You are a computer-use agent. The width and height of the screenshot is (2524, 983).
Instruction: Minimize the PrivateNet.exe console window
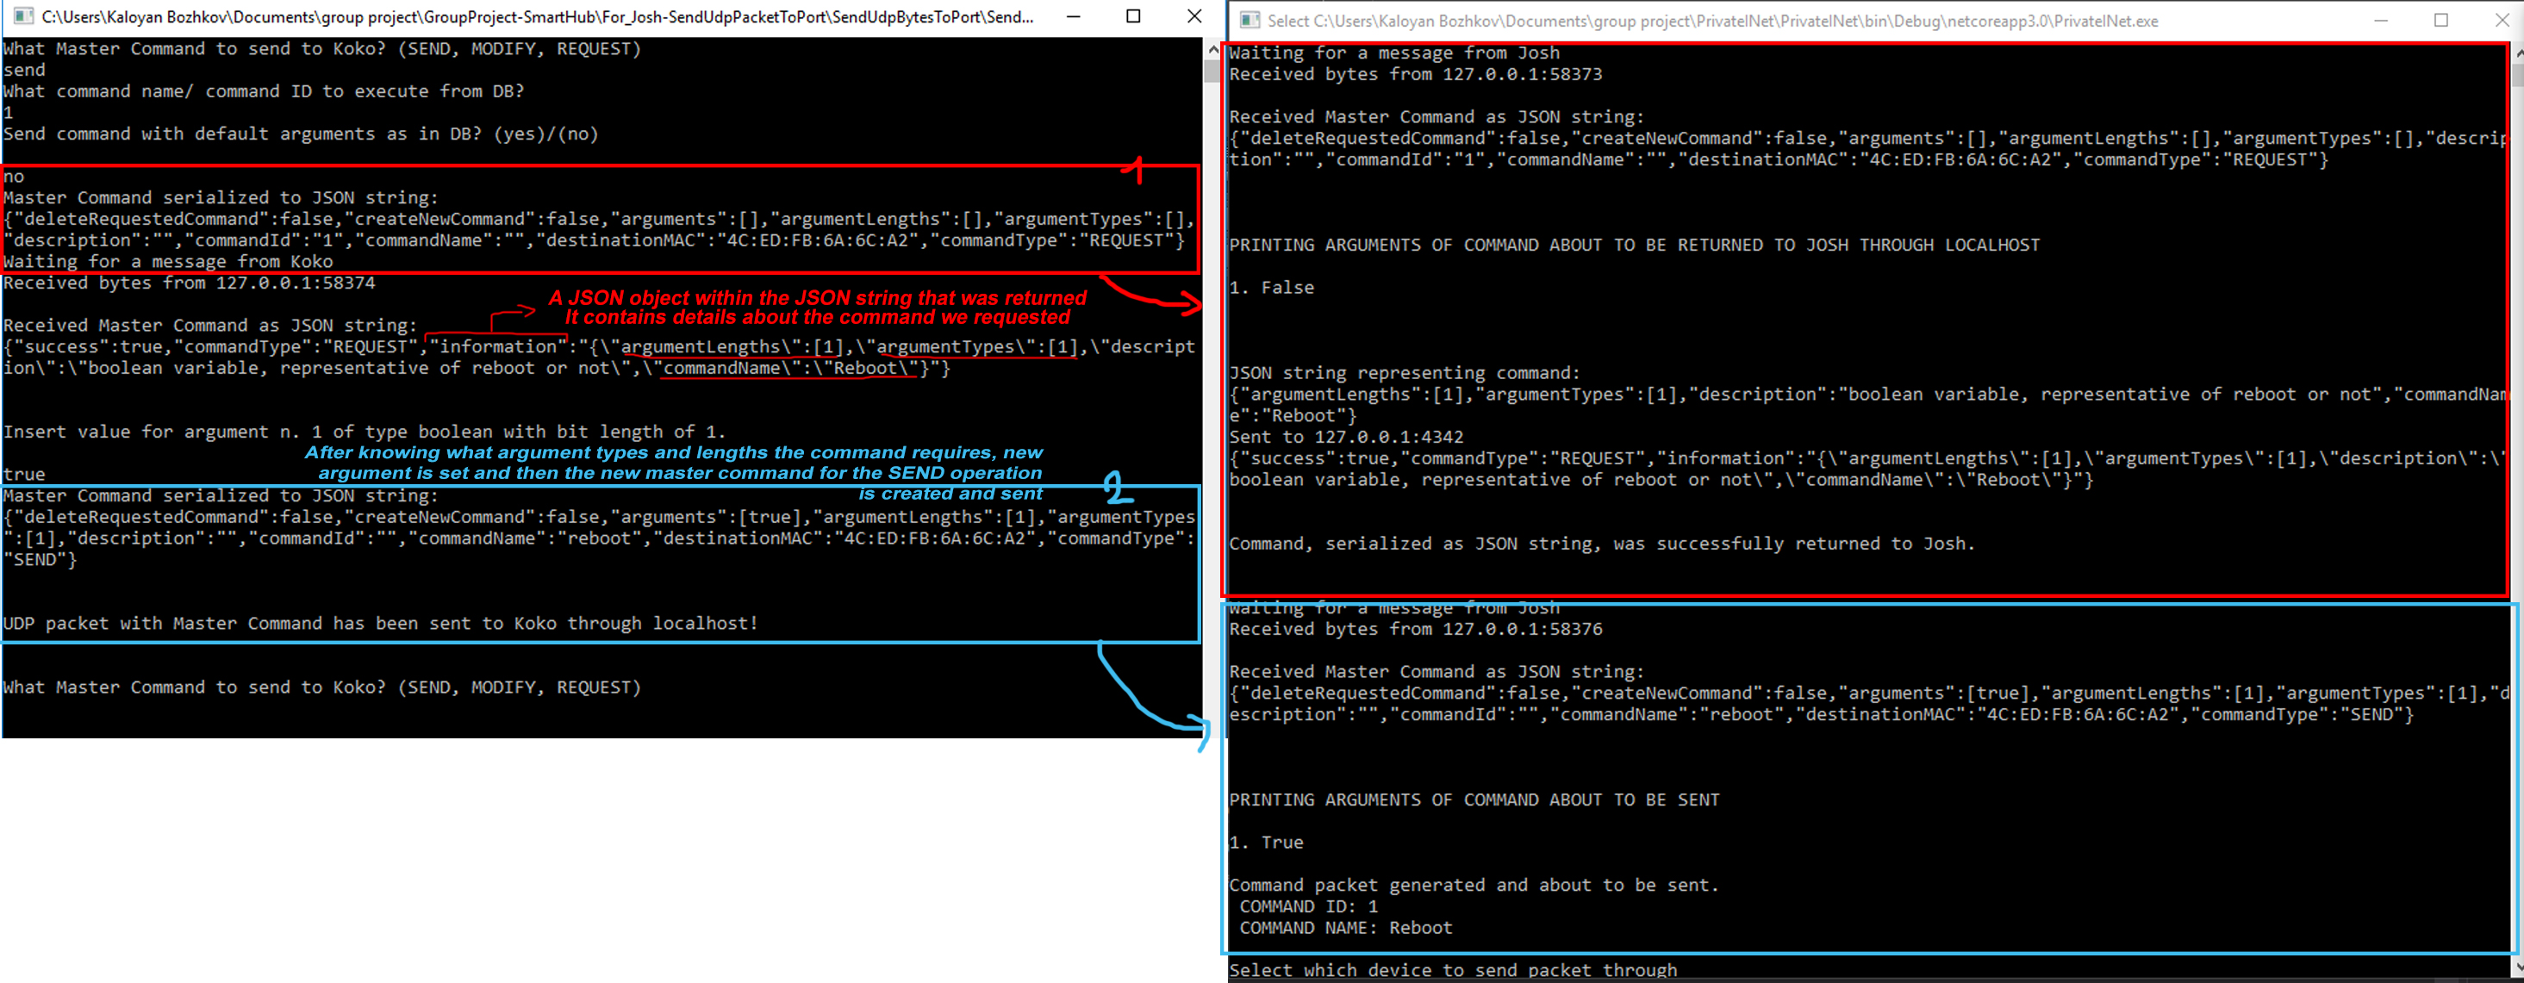coord(2381,21)
